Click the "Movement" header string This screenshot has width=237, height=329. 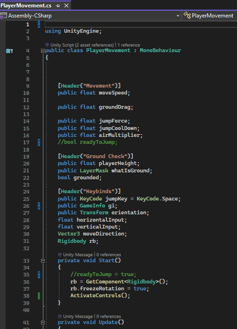click(99, 86)
